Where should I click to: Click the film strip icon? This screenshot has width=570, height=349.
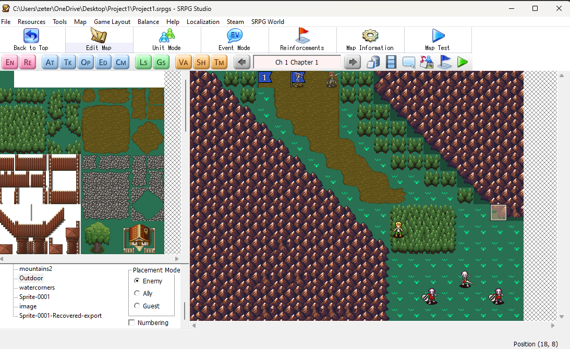click(x=391, y=63)
